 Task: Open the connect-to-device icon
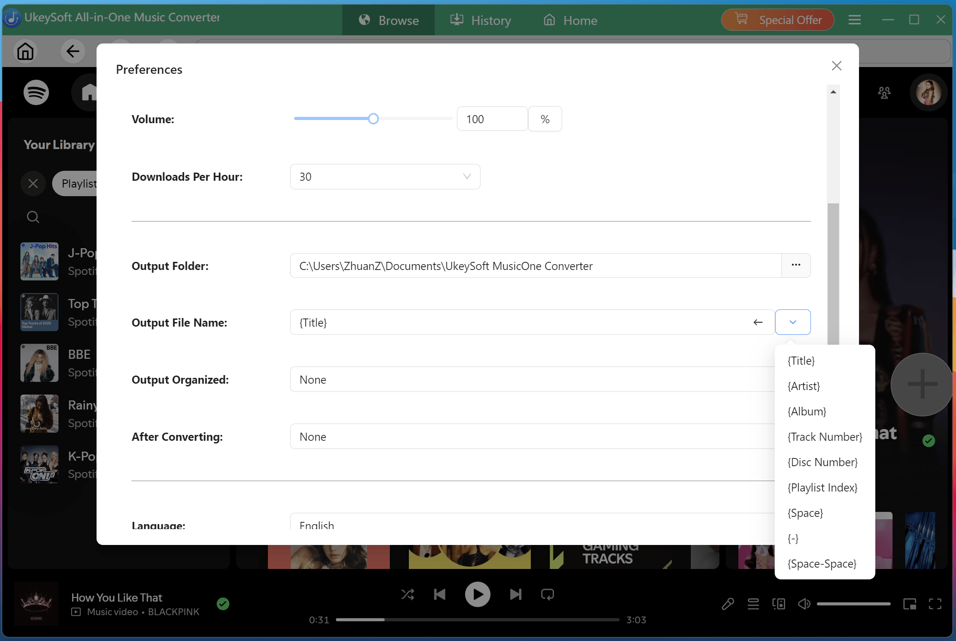click(779, 603)
